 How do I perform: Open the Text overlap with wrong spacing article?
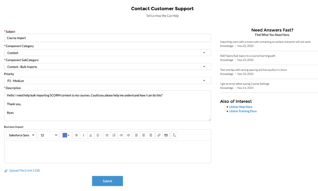click(x=253, y=70)
